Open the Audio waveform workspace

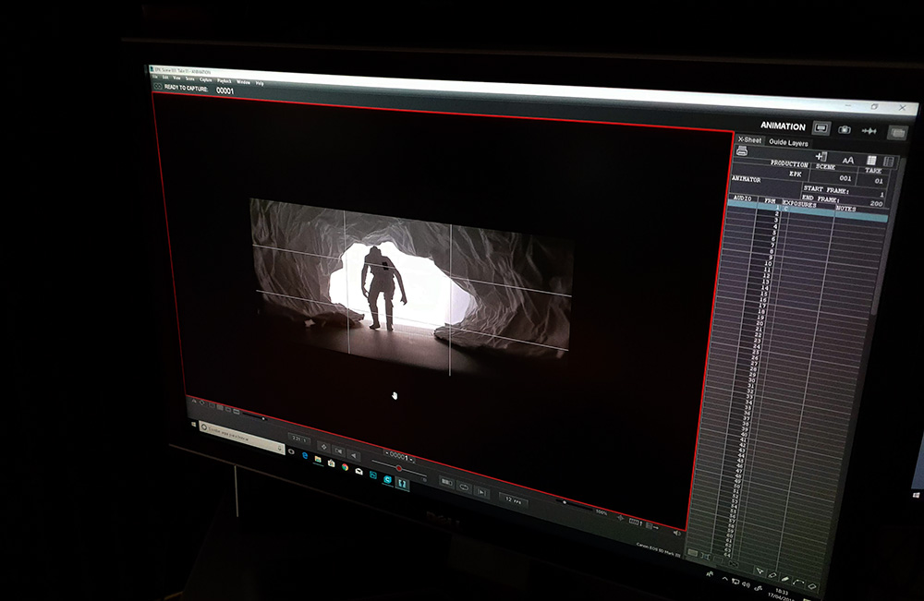pos(869,131)
